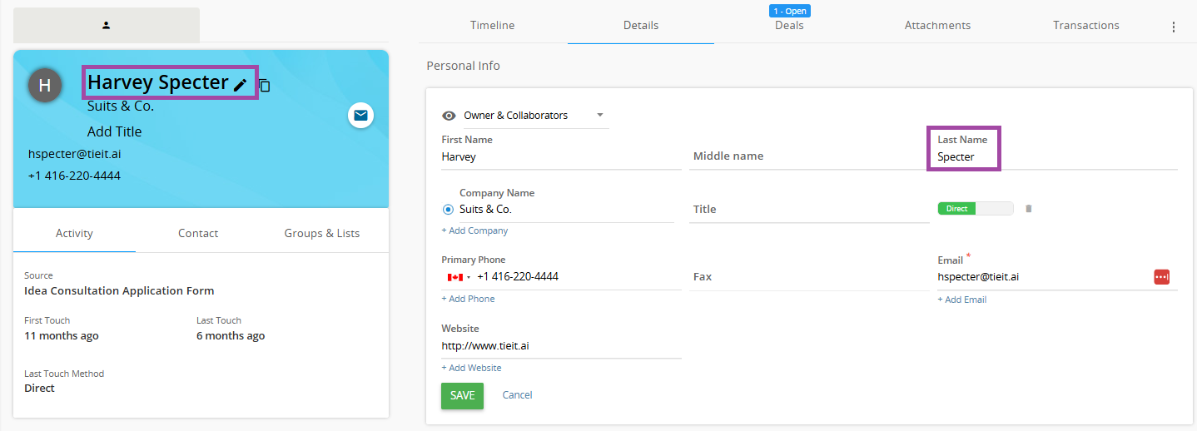Click Add Title on the contact card
The width and height of the screenshot is (1197, 431).
115,131
